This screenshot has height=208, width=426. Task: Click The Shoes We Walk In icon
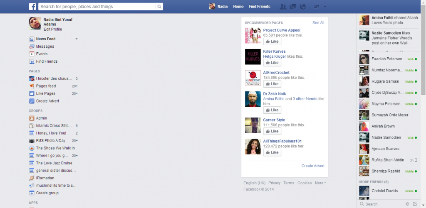point(32,148)
